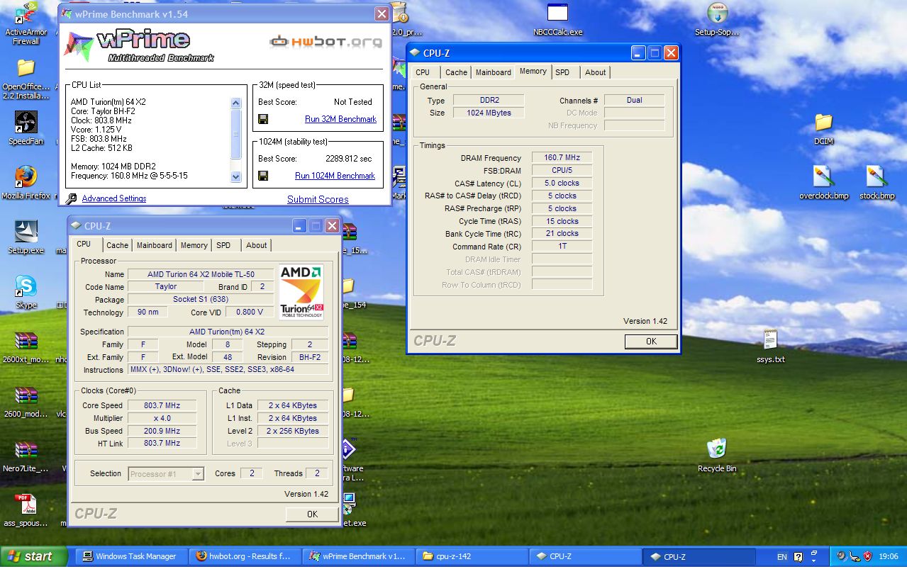Click the red security shield tray icon

tap(867, 556)
